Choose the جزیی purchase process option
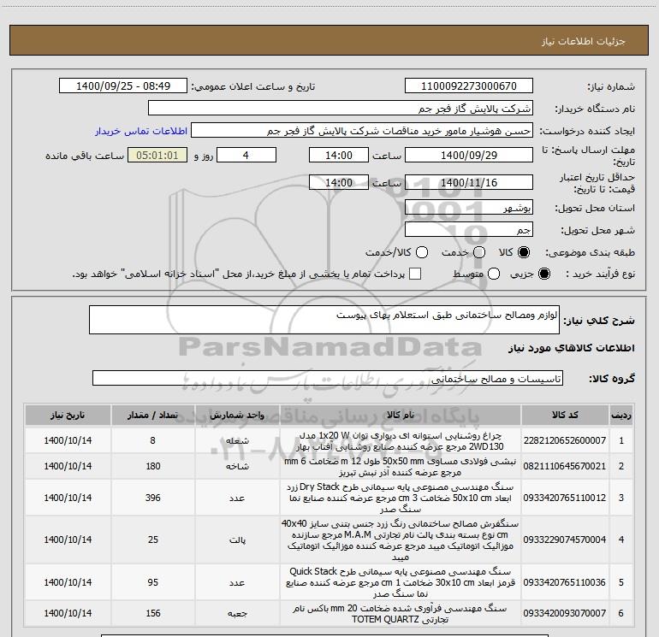The width and height of the screenshot is (659, 637). 544,274
